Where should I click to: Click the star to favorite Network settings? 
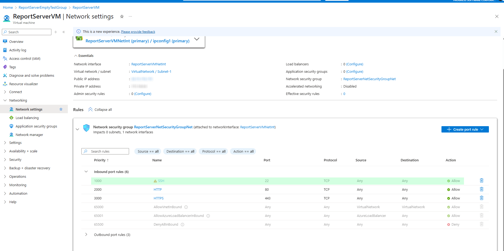click(x=61, y=109)
